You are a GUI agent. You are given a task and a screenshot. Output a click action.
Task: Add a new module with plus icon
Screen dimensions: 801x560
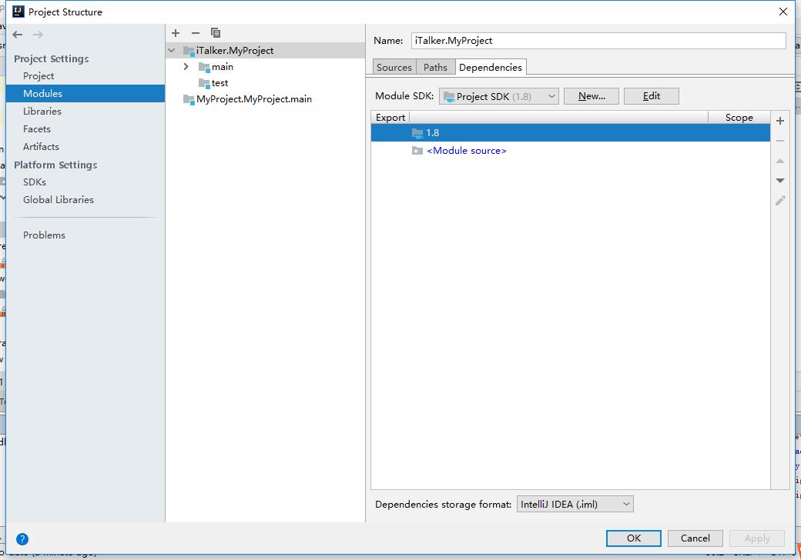176,33
